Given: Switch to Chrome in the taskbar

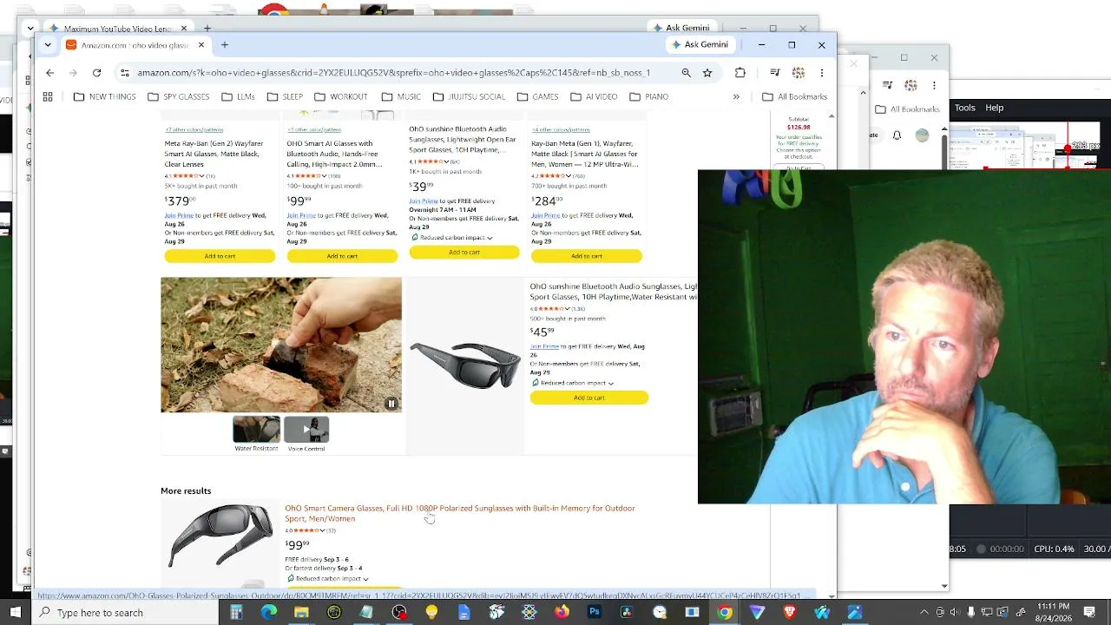Looking at the screenshot, I should (725, 613).
